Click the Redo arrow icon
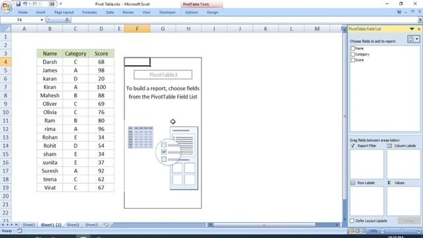 click(35, 4)
